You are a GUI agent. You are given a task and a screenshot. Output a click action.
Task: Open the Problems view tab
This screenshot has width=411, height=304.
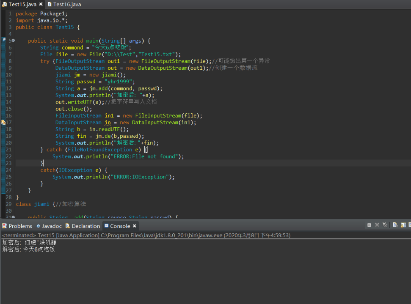coord(20,226)
